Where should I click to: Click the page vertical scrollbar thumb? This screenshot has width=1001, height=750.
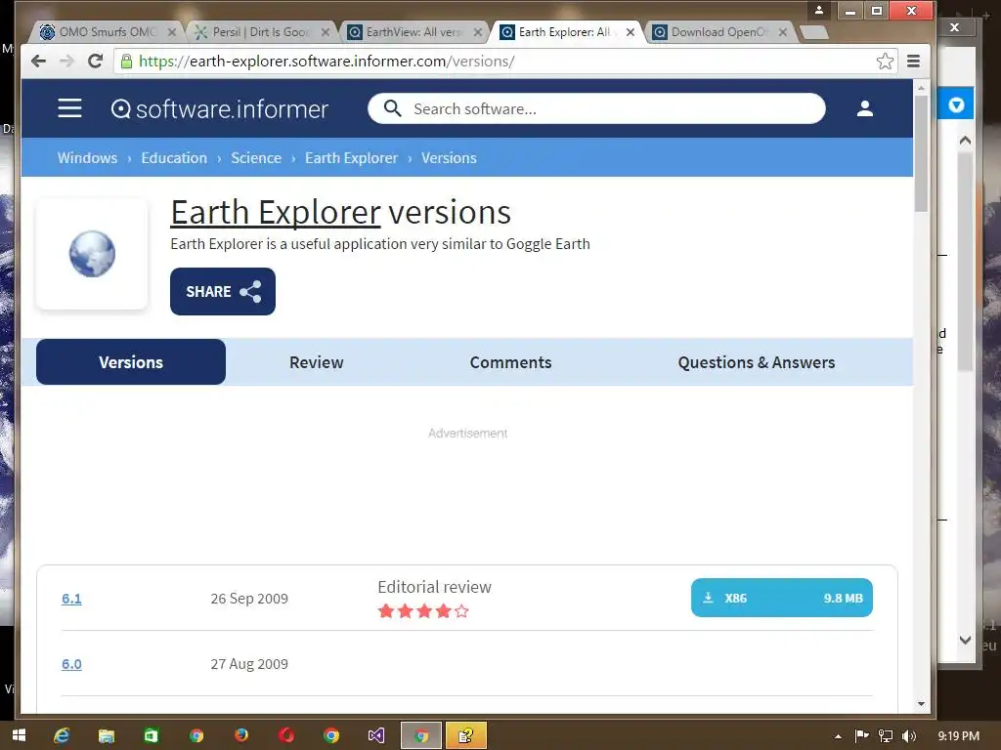pos(921,153)
